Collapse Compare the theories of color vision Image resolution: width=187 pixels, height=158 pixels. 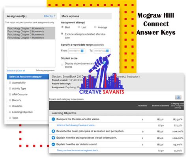(53, 119)
